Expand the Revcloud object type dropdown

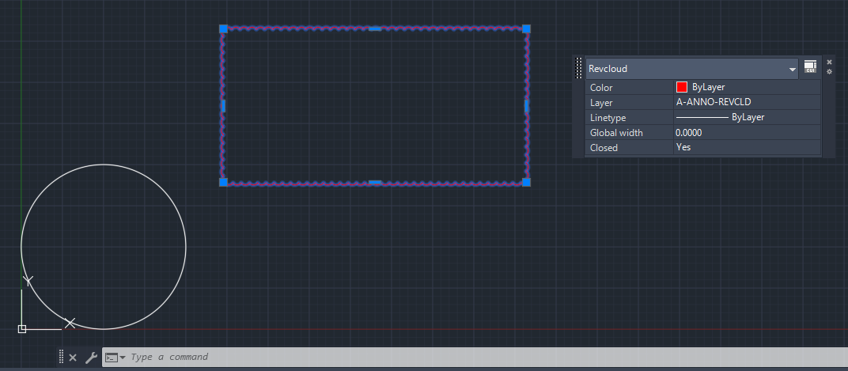(793, 70)
